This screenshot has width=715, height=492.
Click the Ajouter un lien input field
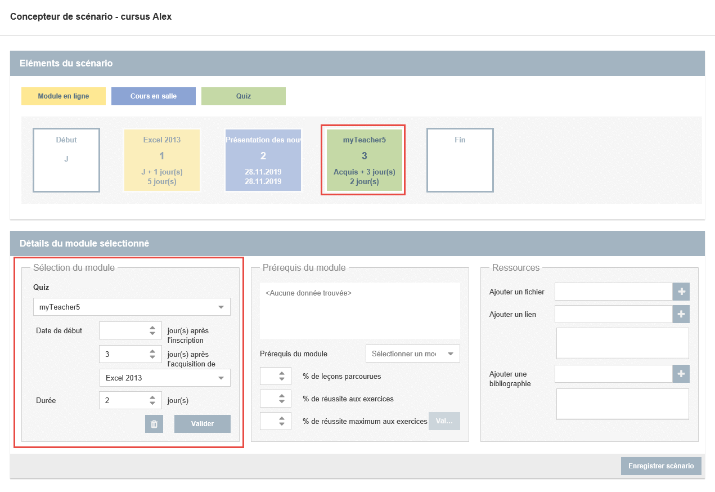[613, 314]
